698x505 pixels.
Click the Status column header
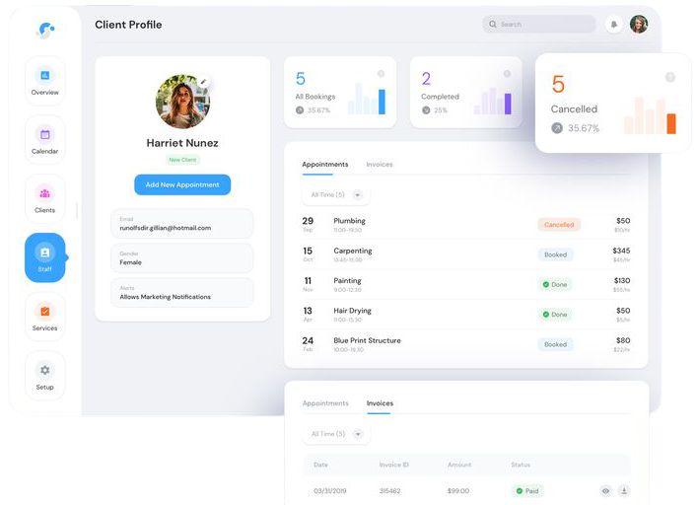(x=521, y=465)
